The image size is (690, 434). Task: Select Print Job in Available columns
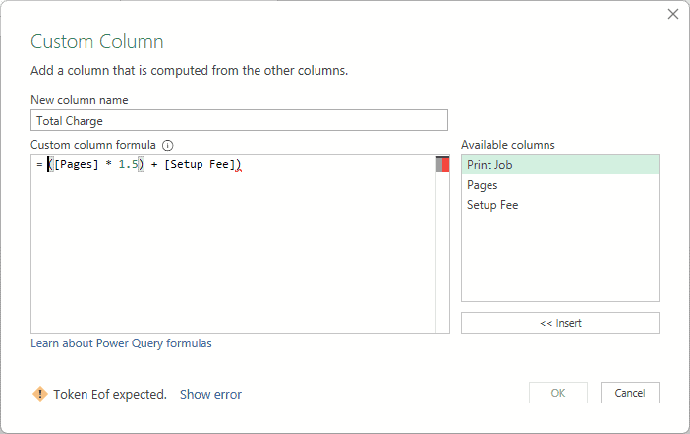pyautogui.click(x=559, y=164)
